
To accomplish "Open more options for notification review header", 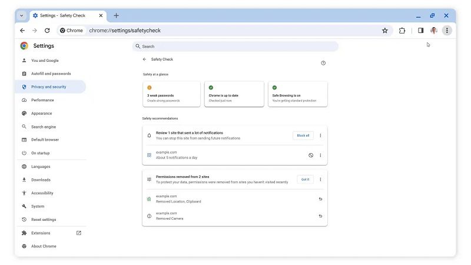I will click(320, 135).
